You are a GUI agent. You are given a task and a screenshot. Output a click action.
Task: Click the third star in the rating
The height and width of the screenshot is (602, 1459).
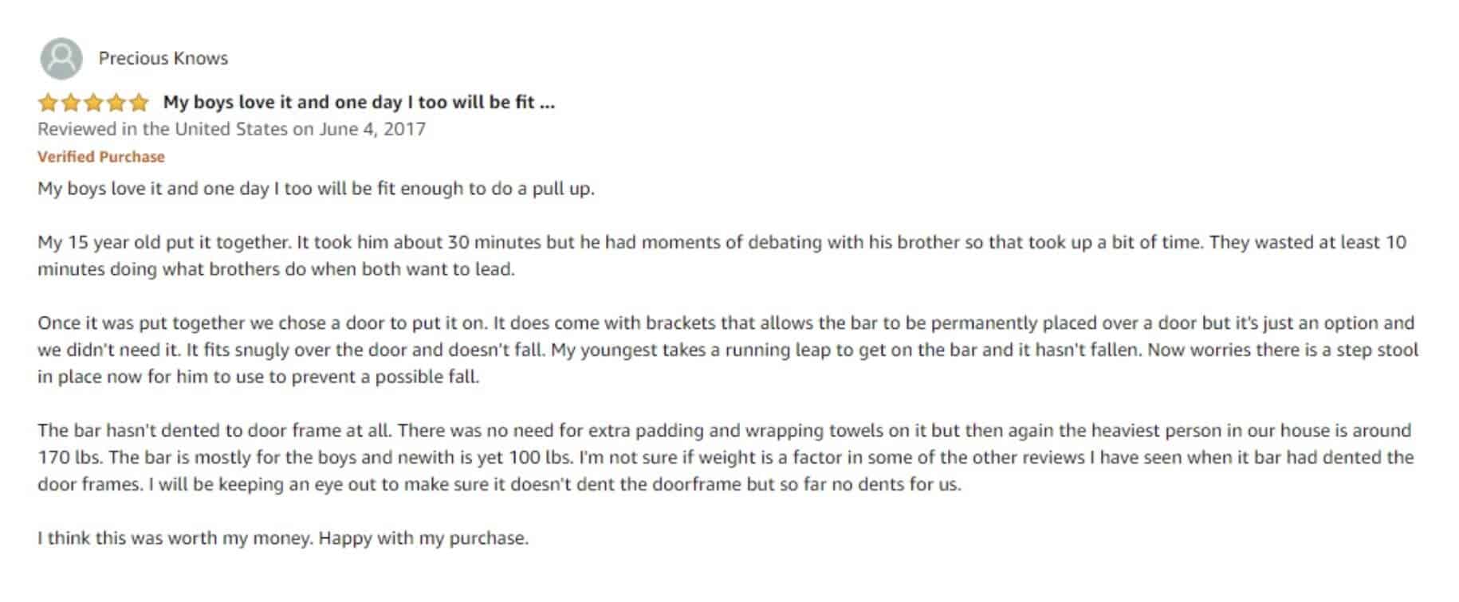click(93, 103)
